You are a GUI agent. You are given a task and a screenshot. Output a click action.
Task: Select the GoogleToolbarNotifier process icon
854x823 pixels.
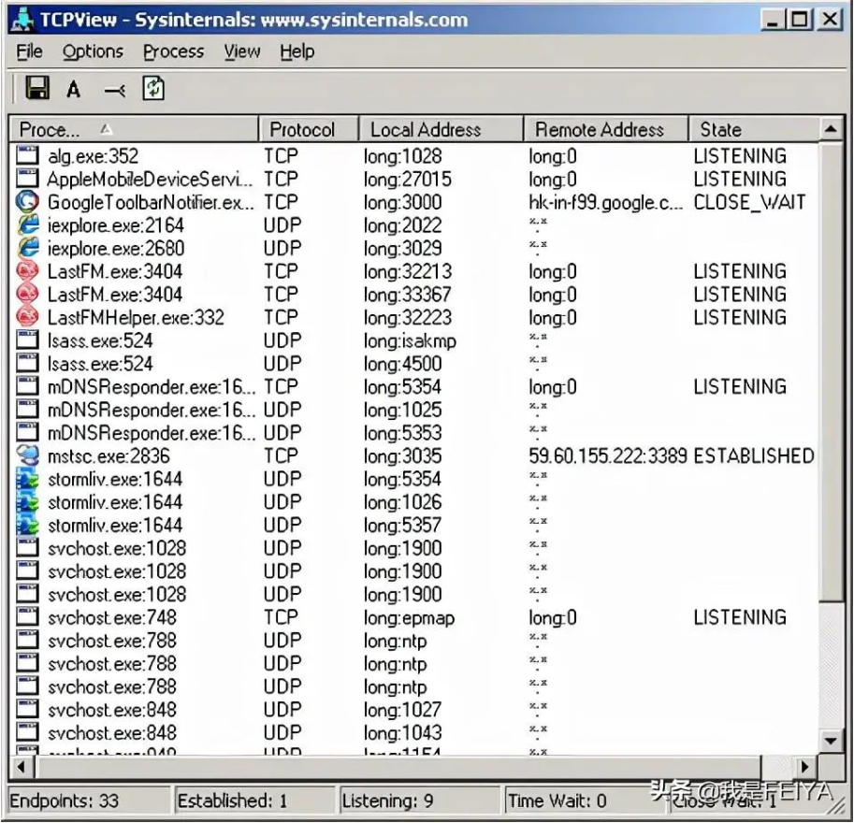[x=29, y=202]
